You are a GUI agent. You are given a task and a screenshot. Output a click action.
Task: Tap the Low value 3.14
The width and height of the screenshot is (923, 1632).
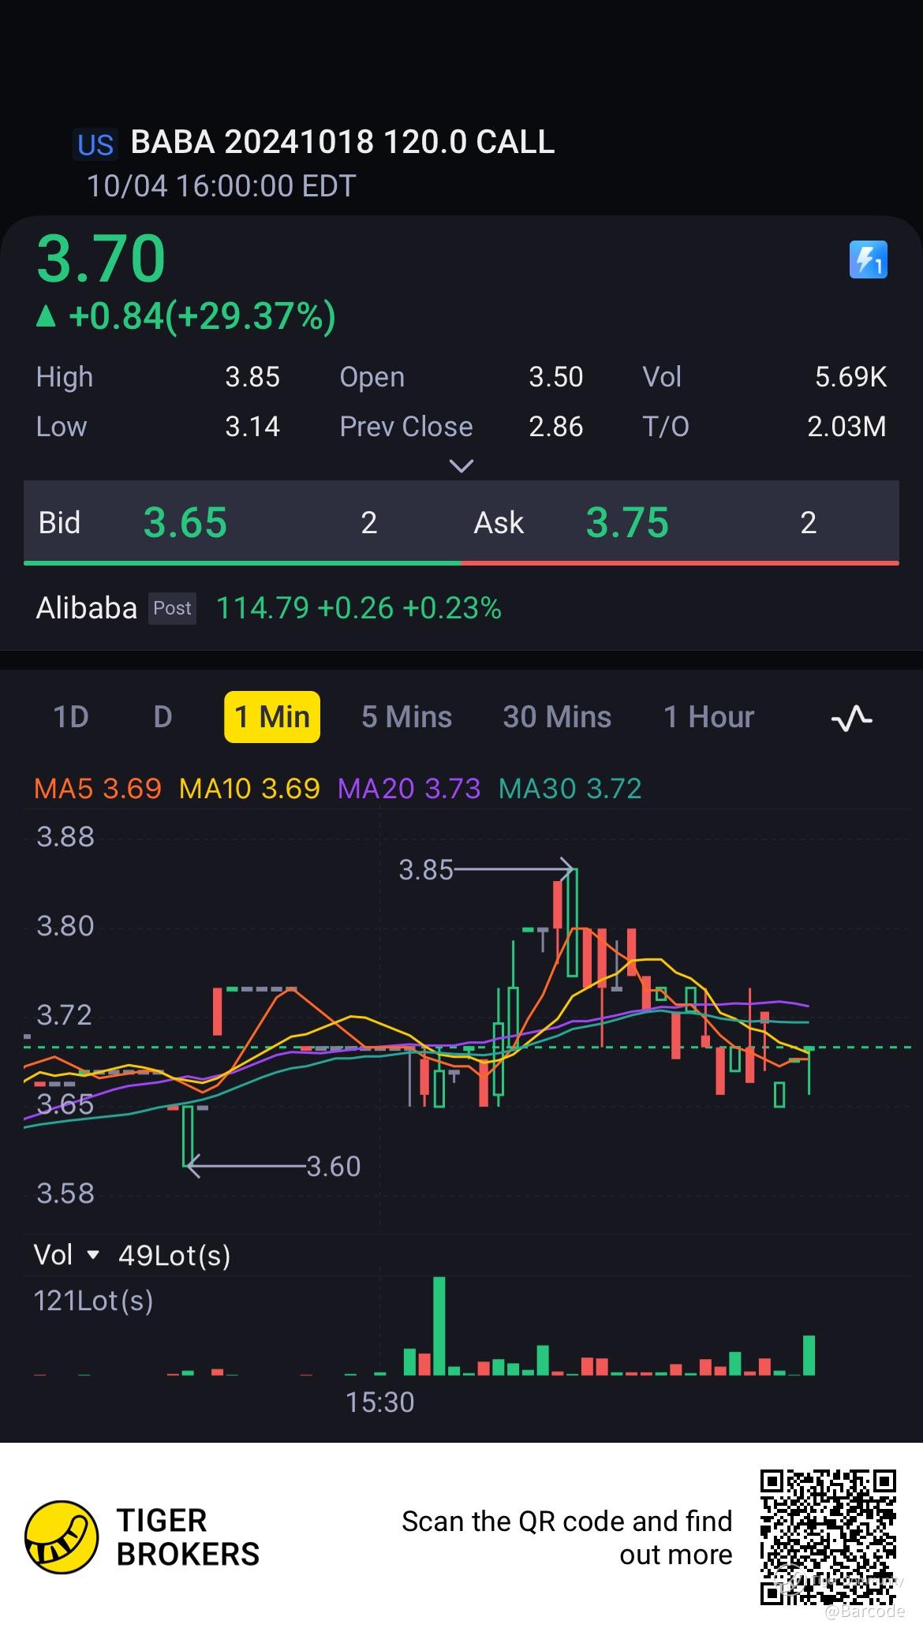pyautogui.click(x=252, y=427)
